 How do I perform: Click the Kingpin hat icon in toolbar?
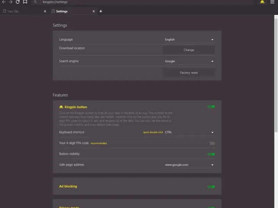262,2
